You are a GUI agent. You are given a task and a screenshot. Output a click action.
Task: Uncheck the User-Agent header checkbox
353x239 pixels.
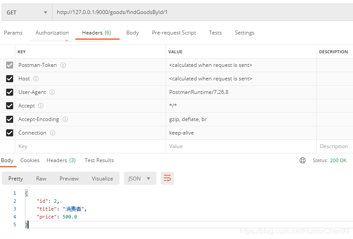tap(10, 92)
